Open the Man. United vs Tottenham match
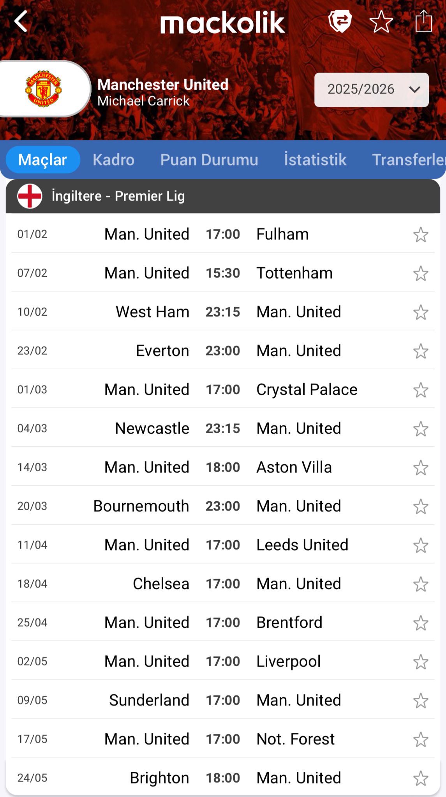 (x=222, y=273)
